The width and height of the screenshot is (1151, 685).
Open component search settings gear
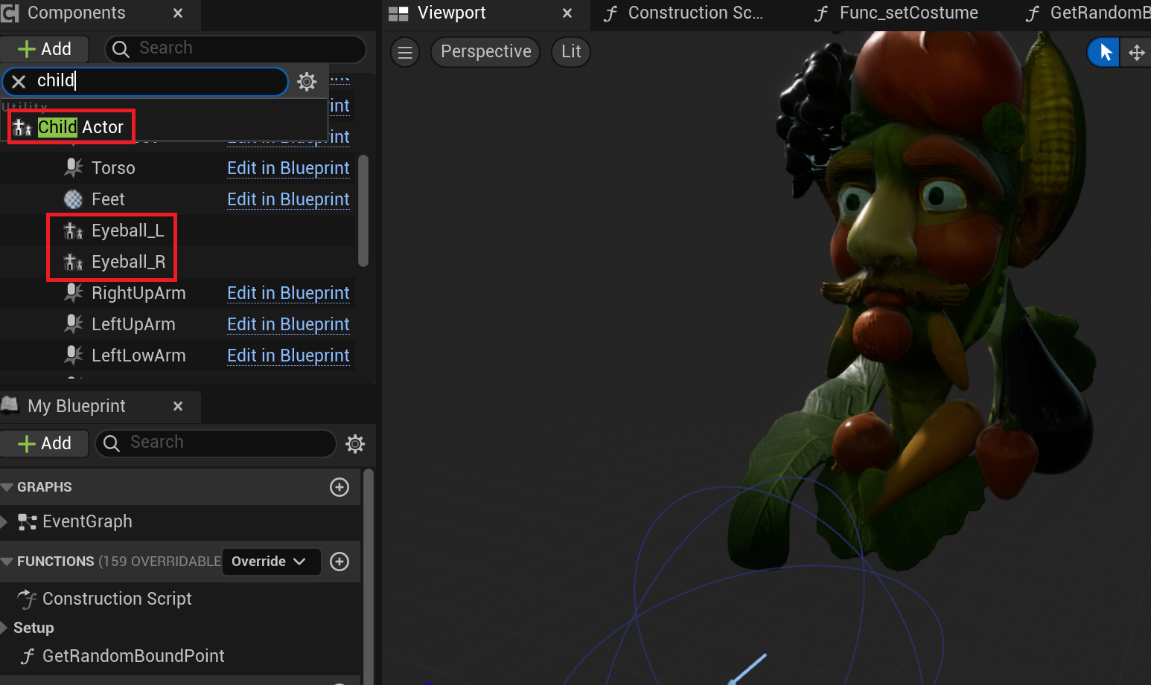coord(307,81)
